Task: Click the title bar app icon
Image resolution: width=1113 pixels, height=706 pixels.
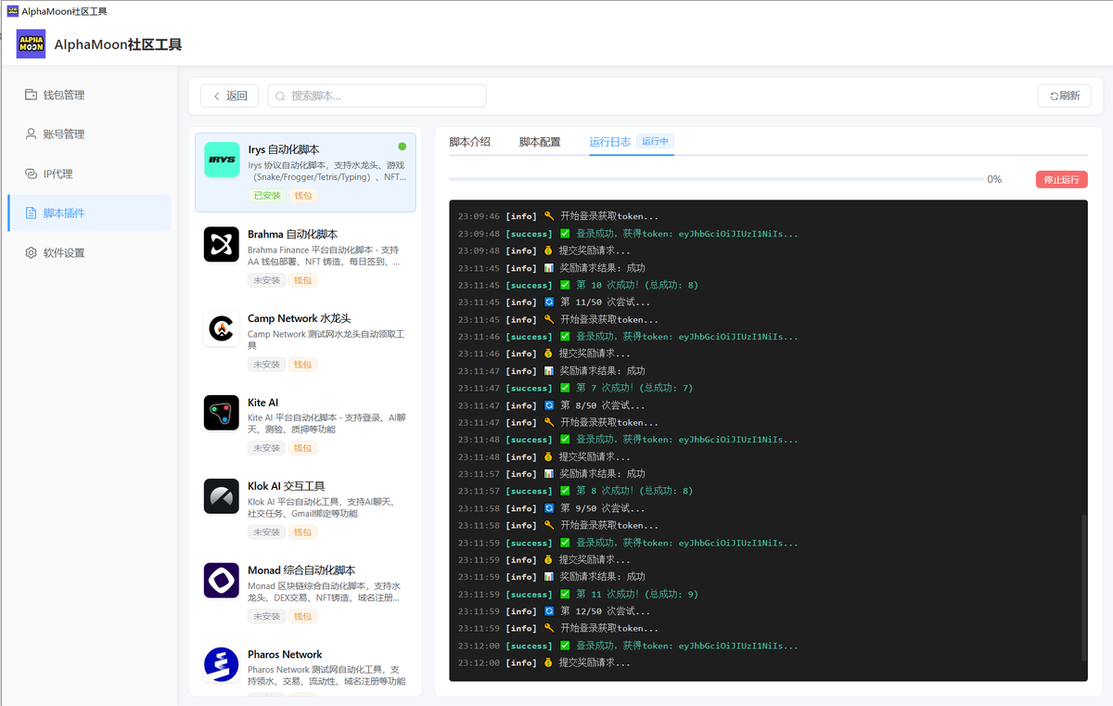Action: coord(13,11)
